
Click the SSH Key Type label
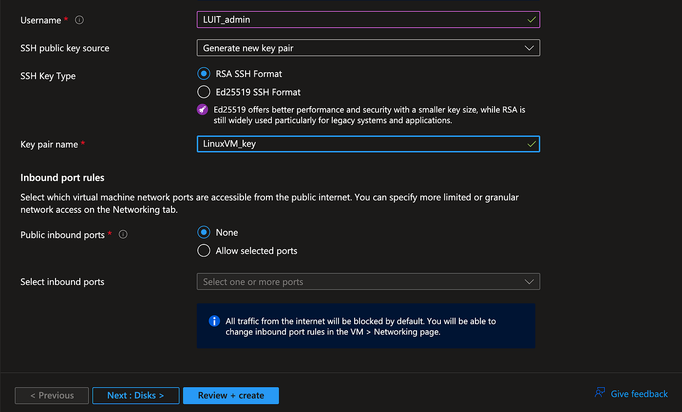(x=48, y=76)
